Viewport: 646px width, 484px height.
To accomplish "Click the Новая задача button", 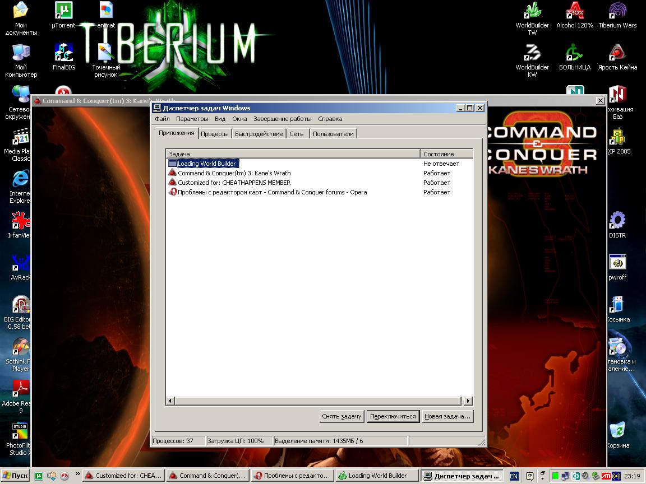I will click(447, 416).
